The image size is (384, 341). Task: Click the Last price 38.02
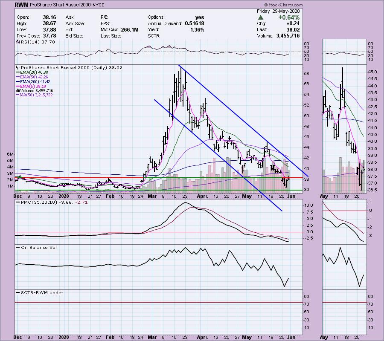[x=293, y=29]
